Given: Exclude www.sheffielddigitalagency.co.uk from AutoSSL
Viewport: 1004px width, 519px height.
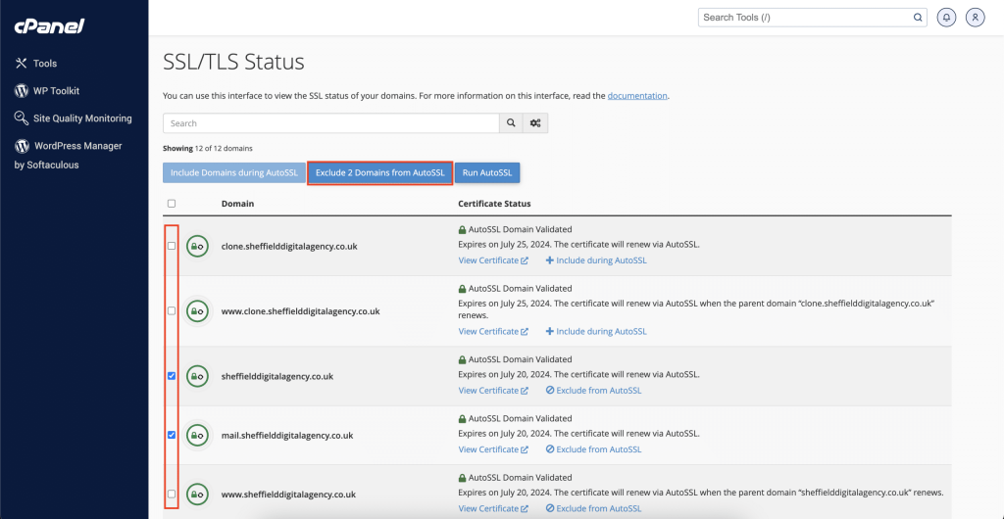Looking at the screenshot, I should (x=593, y=508).
